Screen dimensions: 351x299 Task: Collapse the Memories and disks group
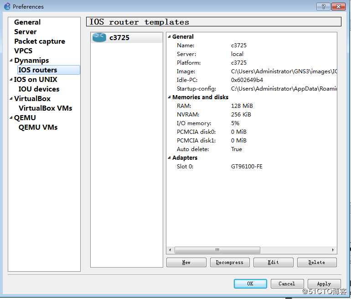coord(170,97)
